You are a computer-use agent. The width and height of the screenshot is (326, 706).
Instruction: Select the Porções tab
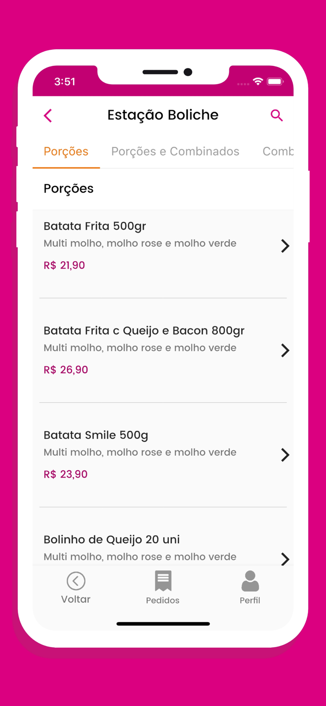(66, 152)
